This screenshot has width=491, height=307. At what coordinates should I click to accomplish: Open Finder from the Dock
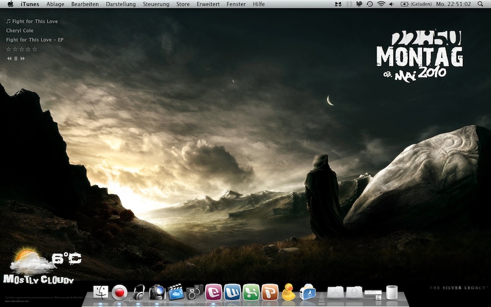pos(100,292)
